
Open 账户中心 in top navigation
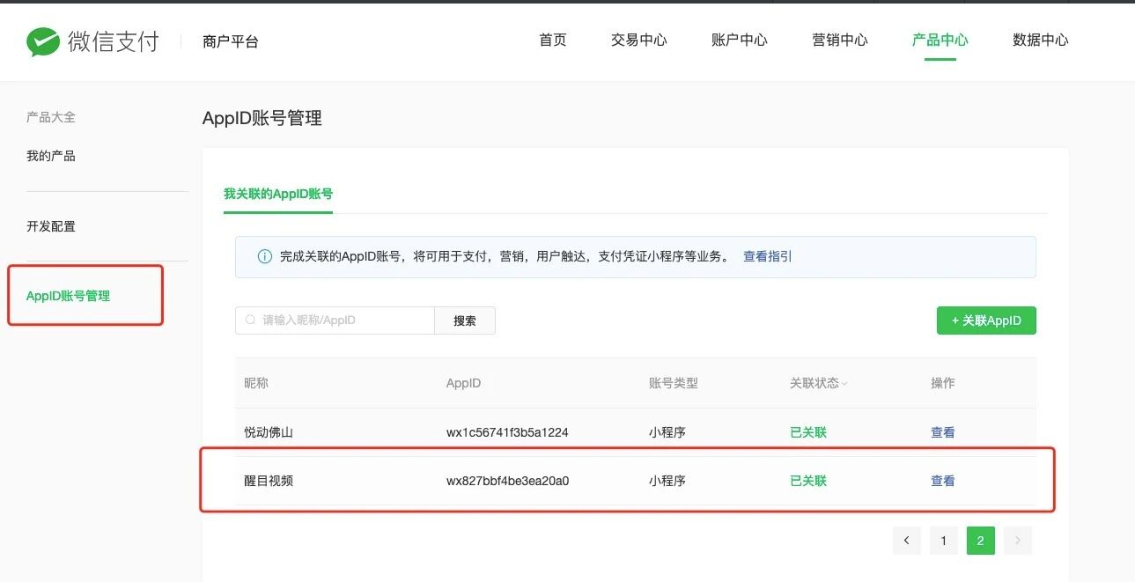(x=740, y=41)
